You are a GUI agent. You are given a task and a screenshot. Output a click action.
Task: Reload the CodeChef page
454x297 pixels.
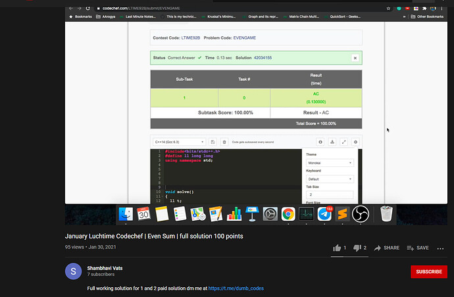pos(88,9)
